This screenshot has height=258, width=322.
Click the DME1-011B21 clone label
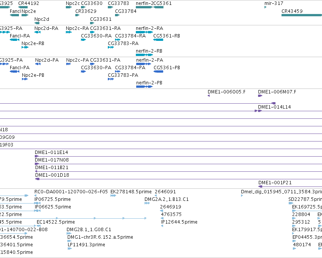pyautogui.click(x=52, y=167)
